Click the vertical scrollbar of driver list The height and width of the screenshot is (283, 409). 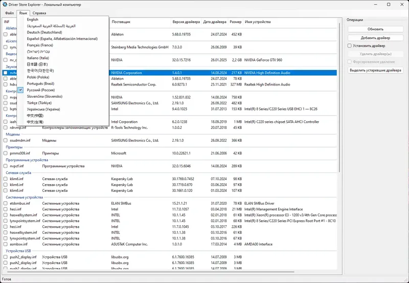[339, 98]
